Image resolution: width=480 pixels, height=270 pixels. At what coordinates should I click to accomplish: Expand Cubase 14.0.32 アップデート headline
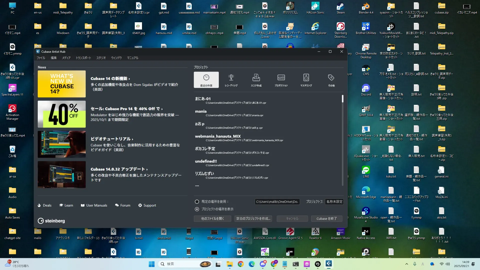pos(119,169)
